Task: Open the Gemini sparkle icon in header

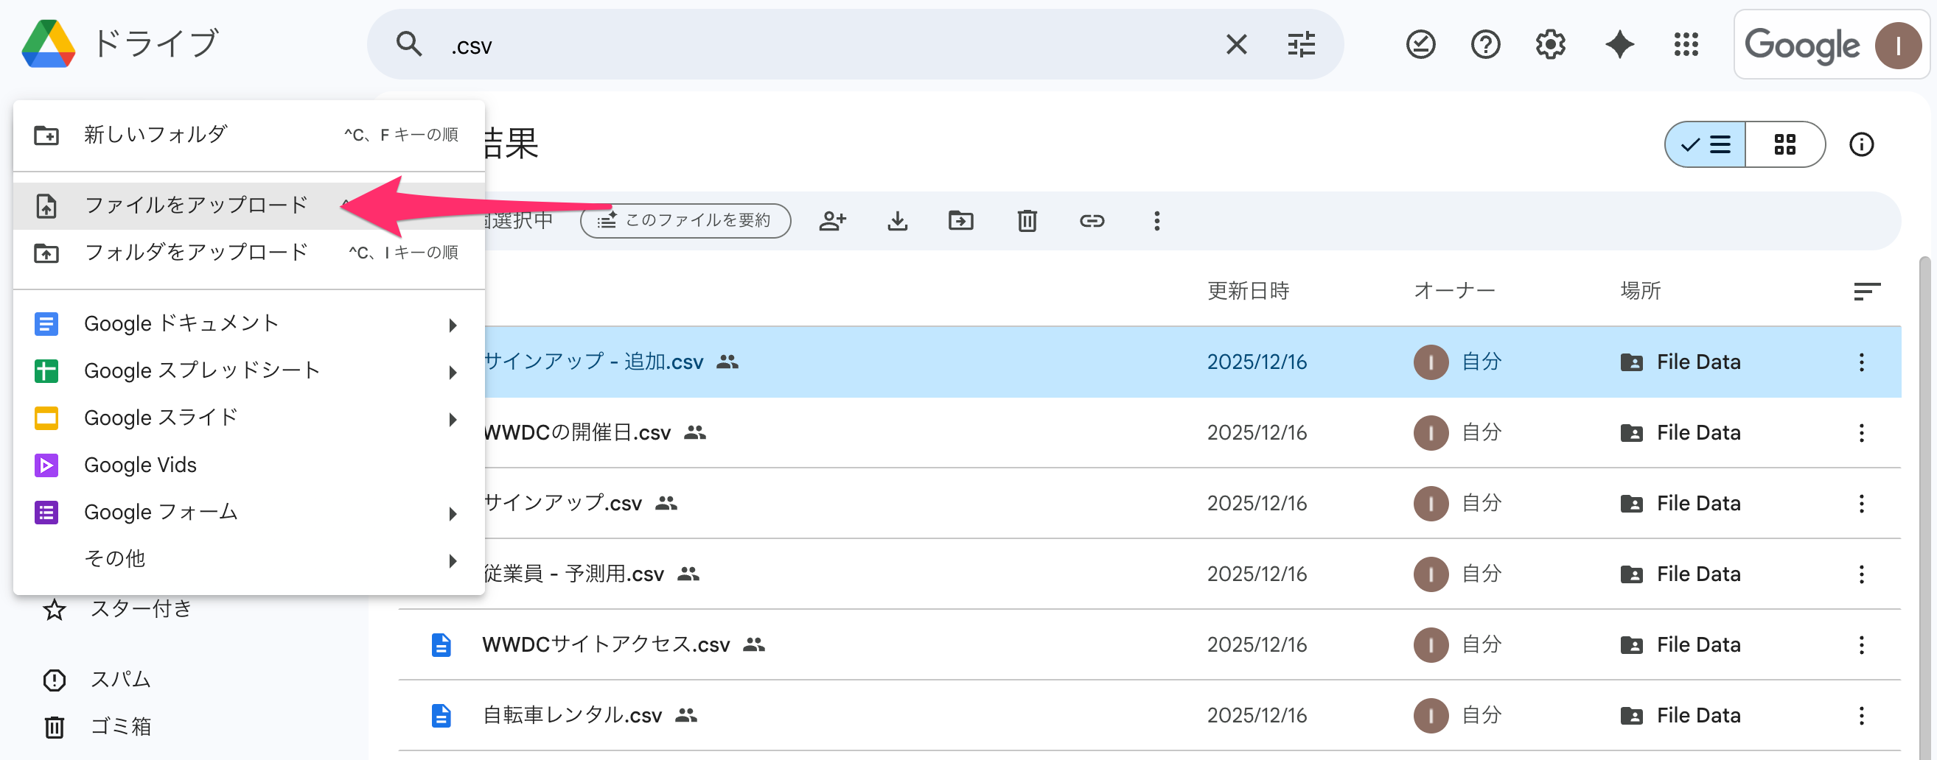Action: 1619,45
